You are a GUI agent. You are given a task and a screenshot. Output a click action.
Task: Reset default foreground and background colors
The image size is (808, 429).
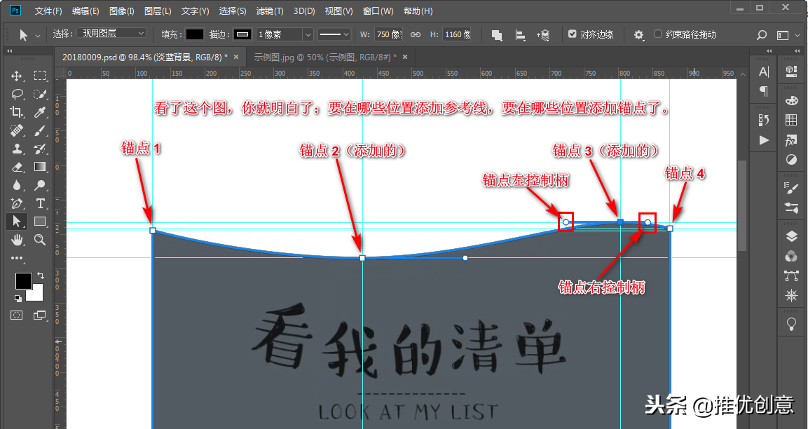[x=18, y=298]
